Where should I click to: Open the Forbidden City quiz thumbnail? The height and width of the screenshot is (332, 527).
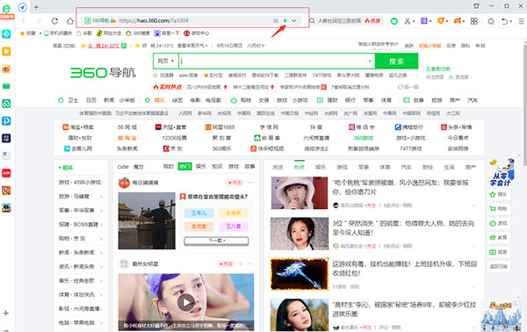point(147,220)
